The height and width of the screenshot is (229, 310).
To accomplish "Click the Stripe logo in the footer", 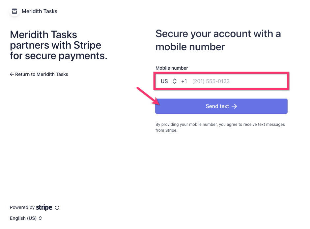I will click(44, 207).
